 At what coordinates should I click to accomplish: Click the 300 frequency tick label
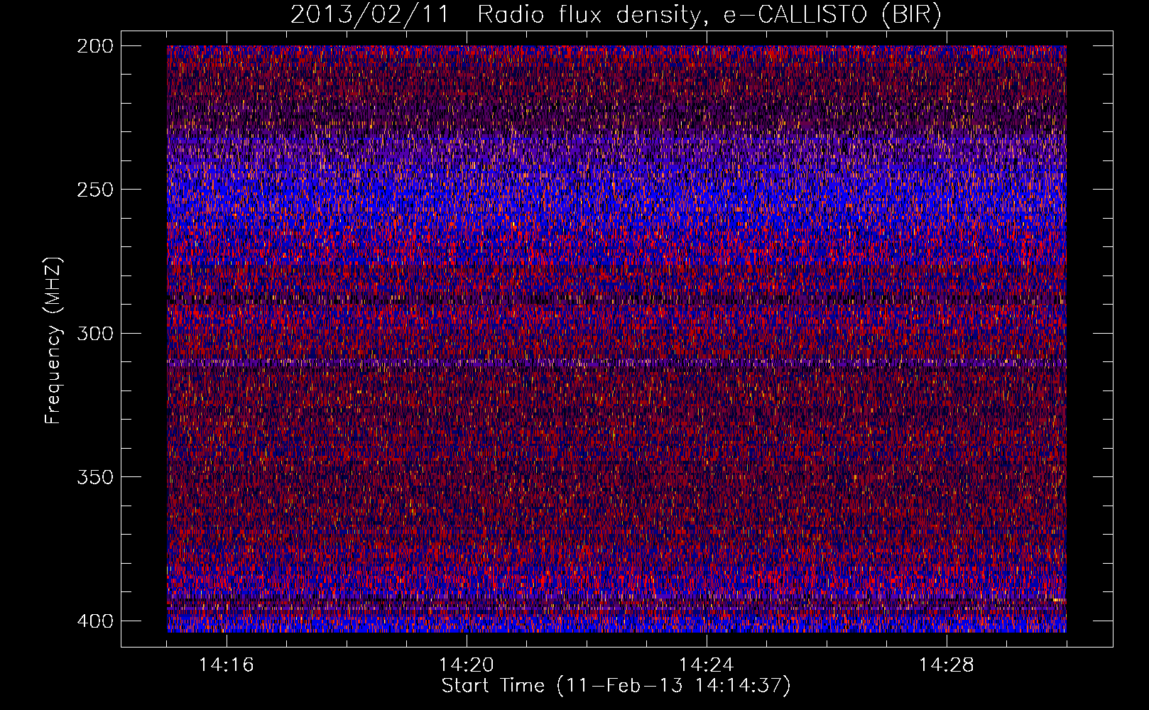click(x=94, y=333)
